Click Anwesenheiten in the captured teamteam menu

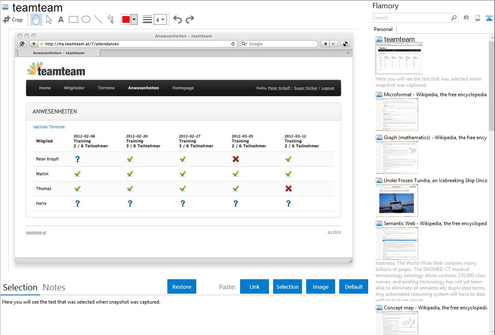pyautogui.click(x=143, y=88)
